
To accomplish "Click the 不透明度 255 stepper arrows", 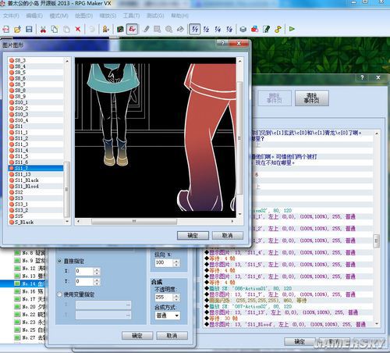I will click(176, 298).
